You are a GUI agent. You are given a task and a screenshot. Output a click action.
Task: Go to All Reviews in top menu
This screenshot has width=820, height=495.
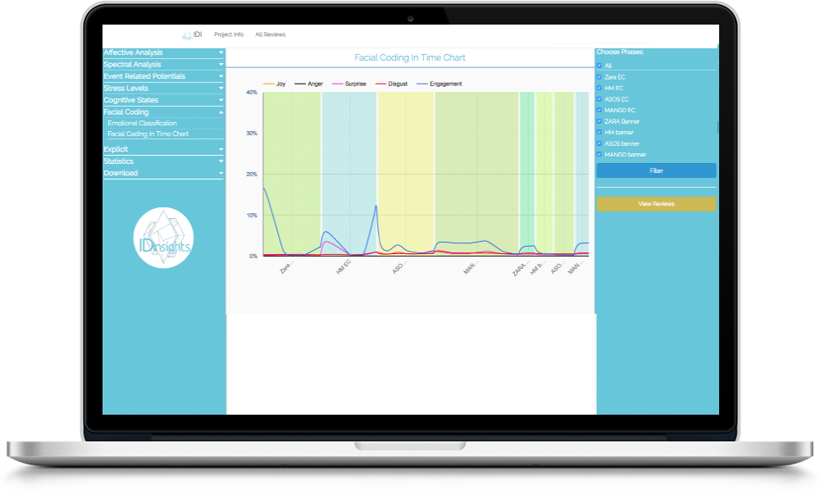coord(270,34)
